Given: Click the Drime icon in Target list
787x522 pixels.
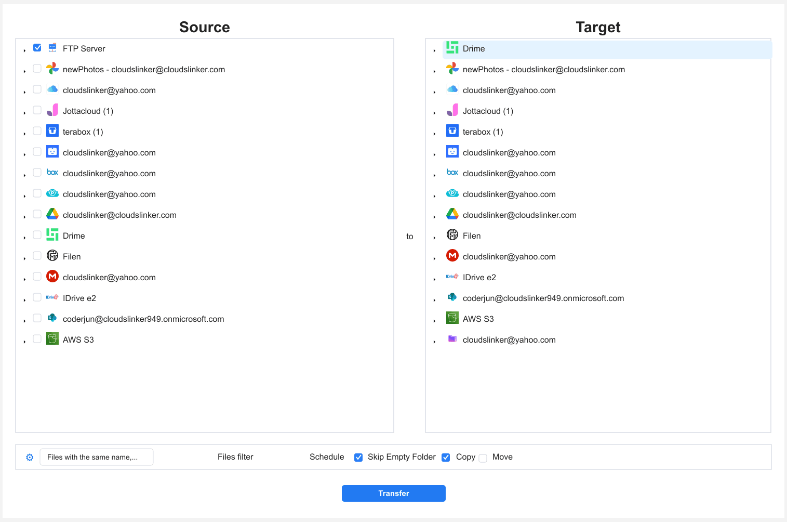Looking at the screenshot, I should (x=452, y=48).
